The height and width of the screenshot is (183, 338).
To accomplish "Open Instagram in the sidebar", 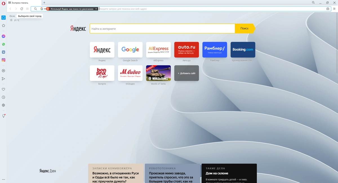I will 3,60.
